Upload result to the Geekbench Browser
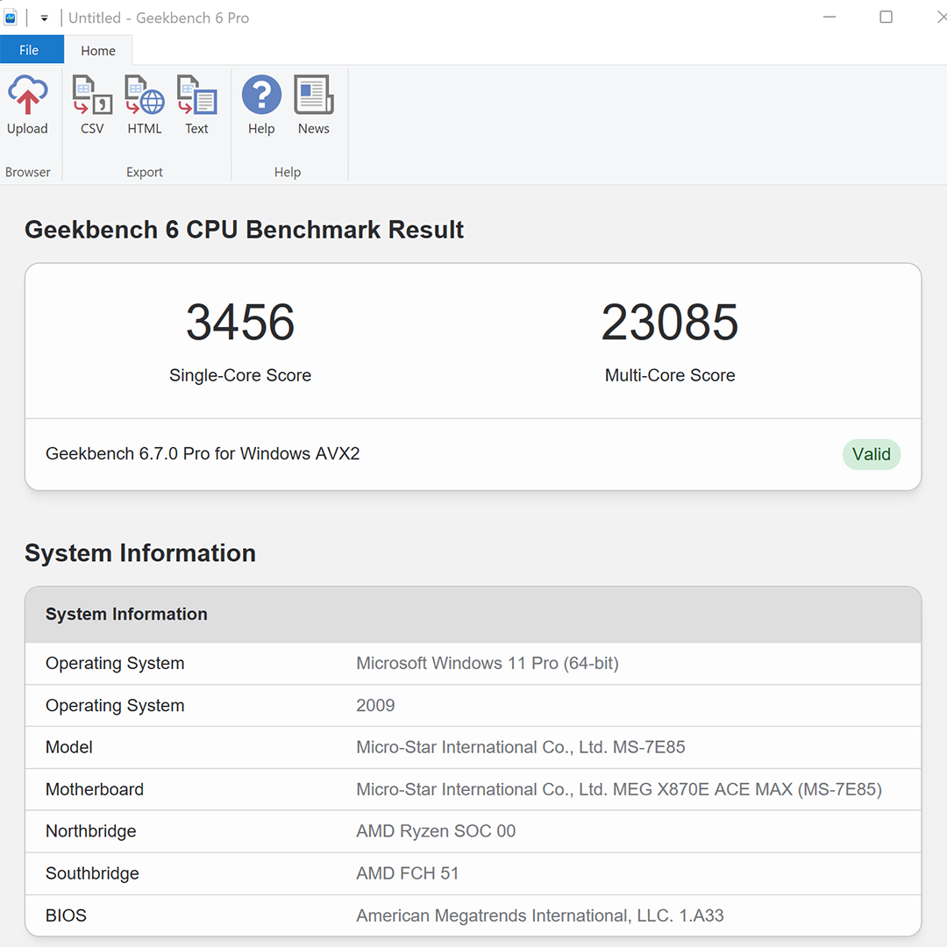 (x=29, y=103)
